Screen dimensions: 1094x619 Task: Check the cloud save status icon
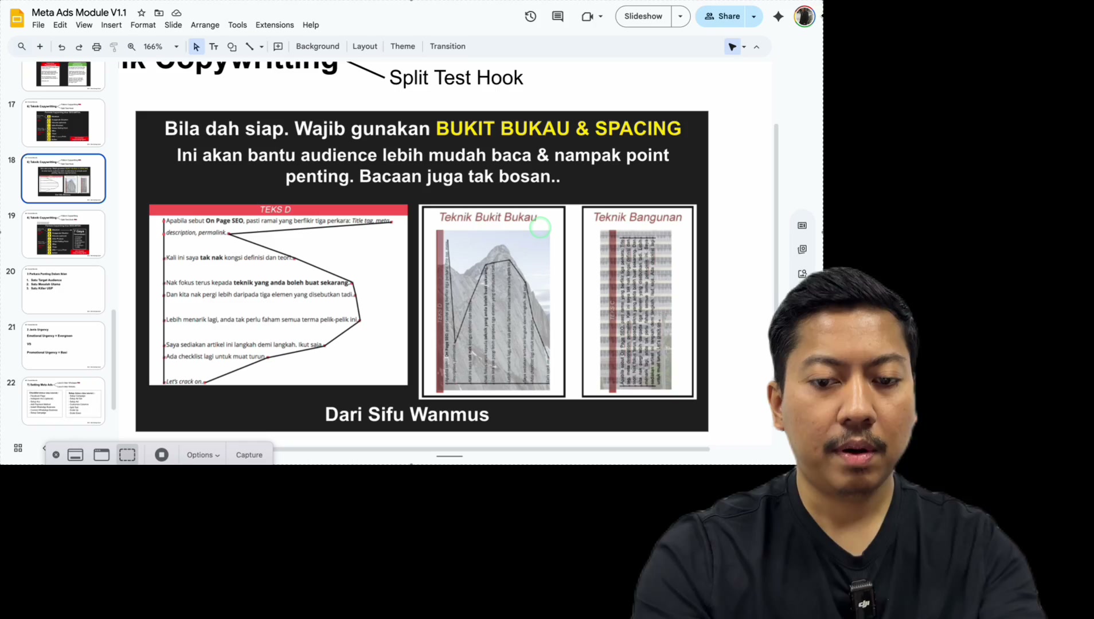click(x=177, y=13)
